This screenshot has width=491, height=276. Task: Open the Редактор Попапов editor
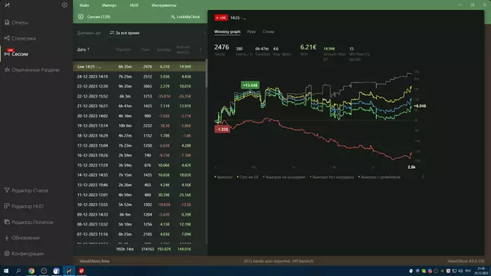pos(29,222)
